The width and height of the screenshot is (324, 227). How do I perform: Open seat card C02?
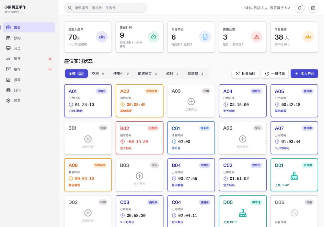pyautogui.click(x=243, y=175)
